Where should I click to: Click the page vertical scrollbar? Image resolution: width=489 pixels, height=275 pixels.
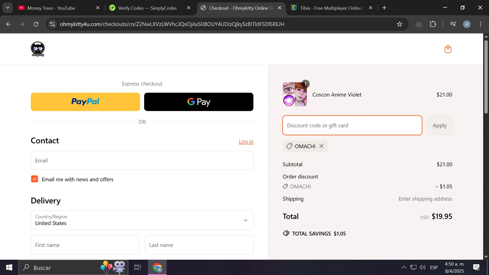click(x=486, y=77)
